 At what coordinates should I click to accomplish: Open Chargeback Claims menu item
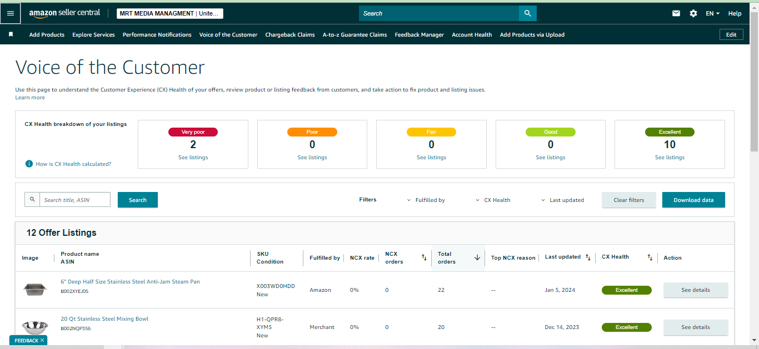click(290, 34)
